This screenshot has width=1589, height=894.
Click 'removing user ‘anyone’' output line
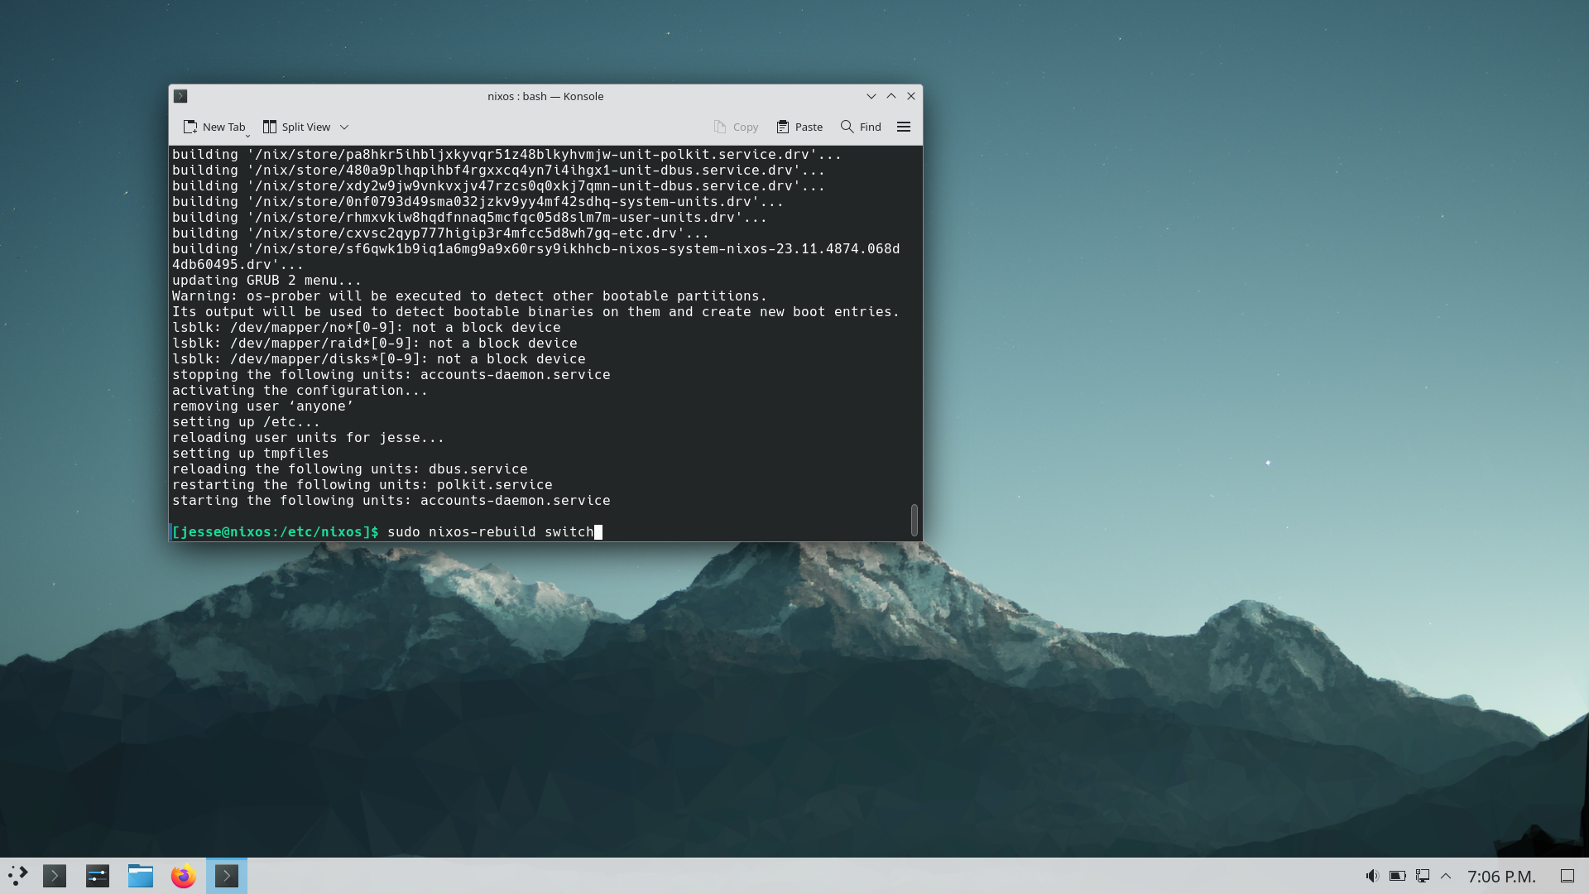point(262,406)
